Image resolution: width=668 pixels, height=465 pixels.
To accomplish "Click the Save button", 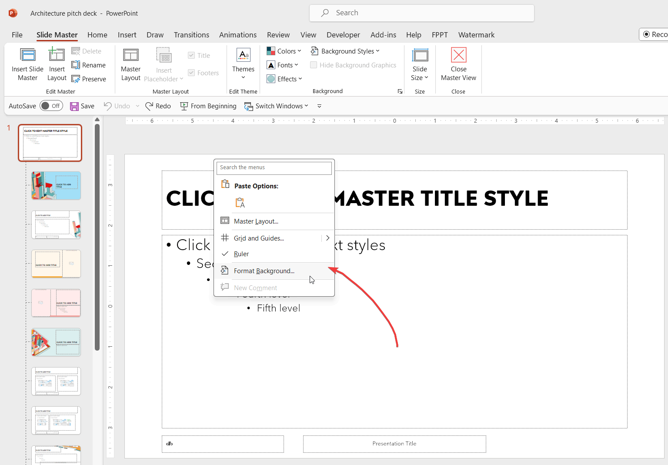I will (82, 106).
